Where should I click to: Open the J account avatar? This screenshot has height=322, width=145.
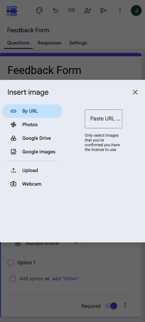click(x=136, y=11)
